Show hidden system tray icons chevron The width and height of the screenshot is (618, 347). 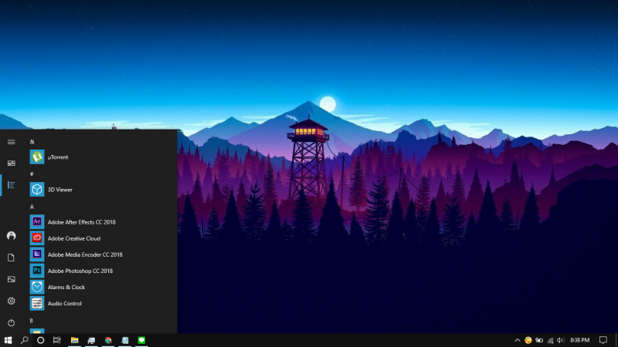[517, 340]
